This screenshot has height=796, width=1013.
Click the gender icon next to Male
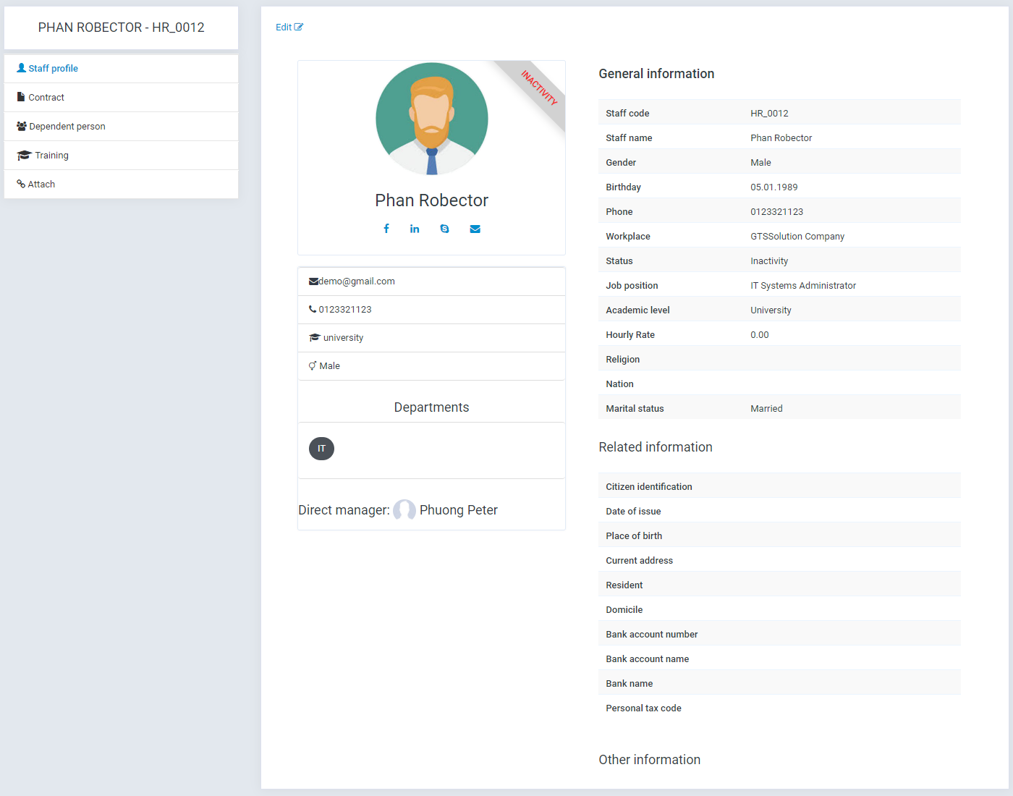(313, 365)
